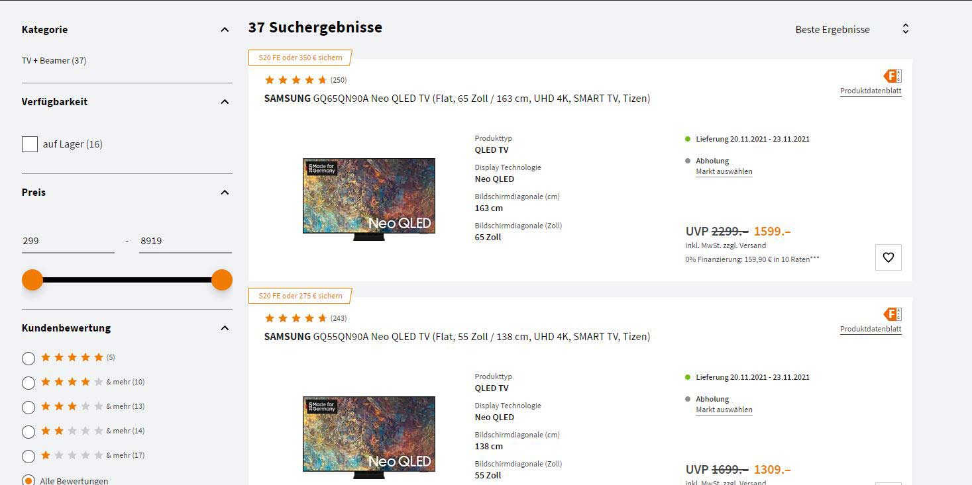972x485 pixels.
Task: Select three stars & mehr rating filter
Action: (28, 408)
